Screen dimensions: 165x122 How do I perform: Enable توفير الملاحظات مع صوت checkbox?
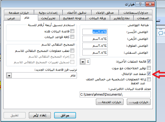[149, 68]
